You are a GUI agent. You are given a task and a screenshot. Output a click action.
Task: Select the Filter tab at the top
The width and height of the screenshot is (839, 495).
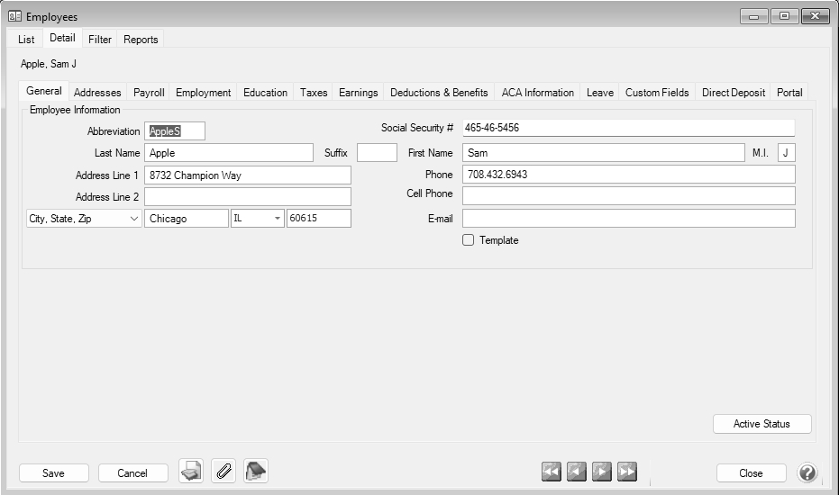pos(100,40)
